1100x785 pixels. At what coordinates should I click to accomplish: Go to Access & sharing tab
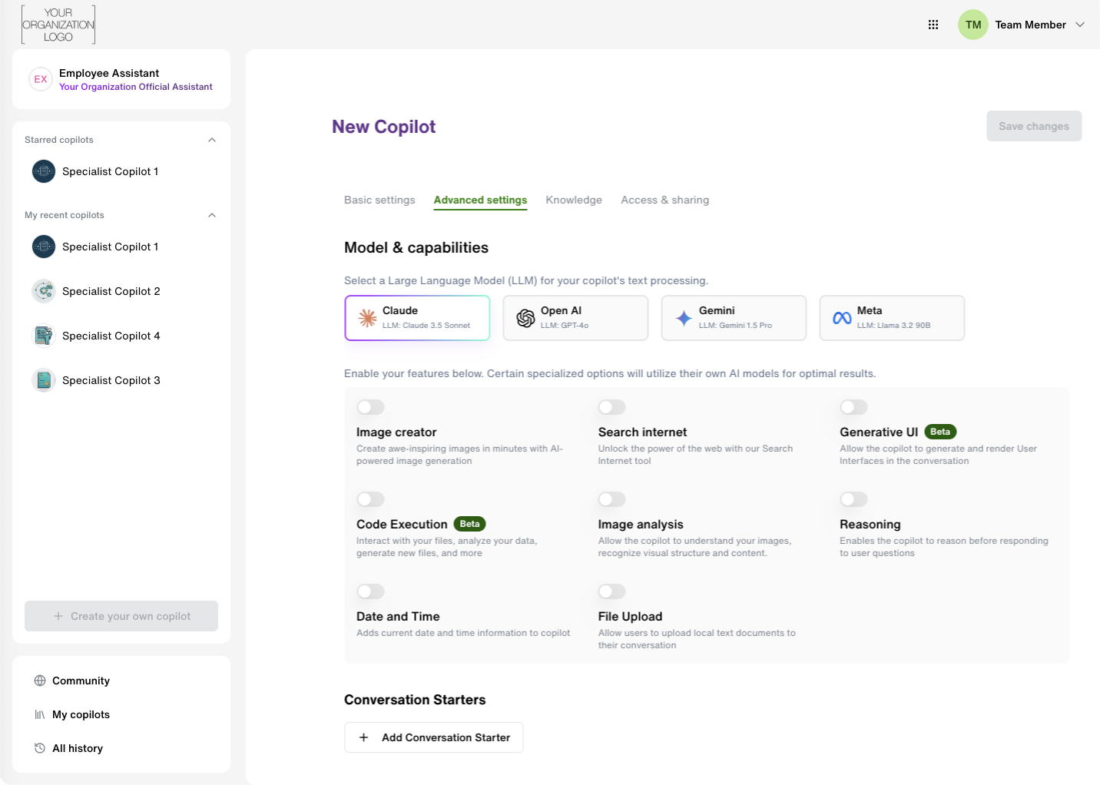point(665,200)
